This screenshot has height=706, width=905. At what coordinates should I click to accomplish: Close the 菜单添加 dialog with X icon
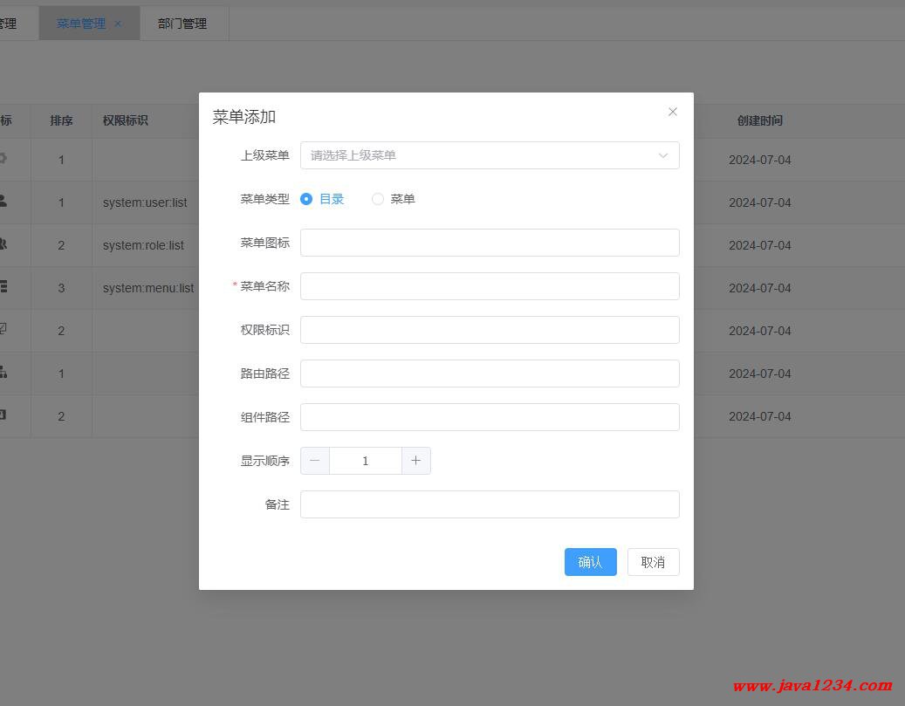click(672, 112)
